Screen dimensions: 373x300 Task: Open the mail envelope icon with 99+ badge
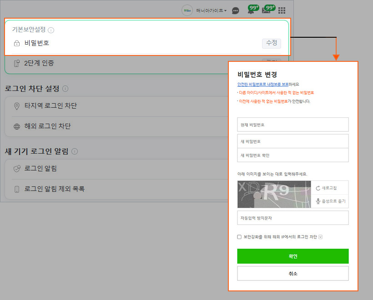click(267, 10)
